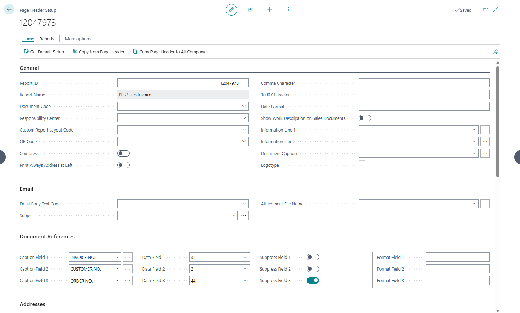Open Document Caption ellipsis button
This screenshot has height=313, width=520.
point(485,153)
